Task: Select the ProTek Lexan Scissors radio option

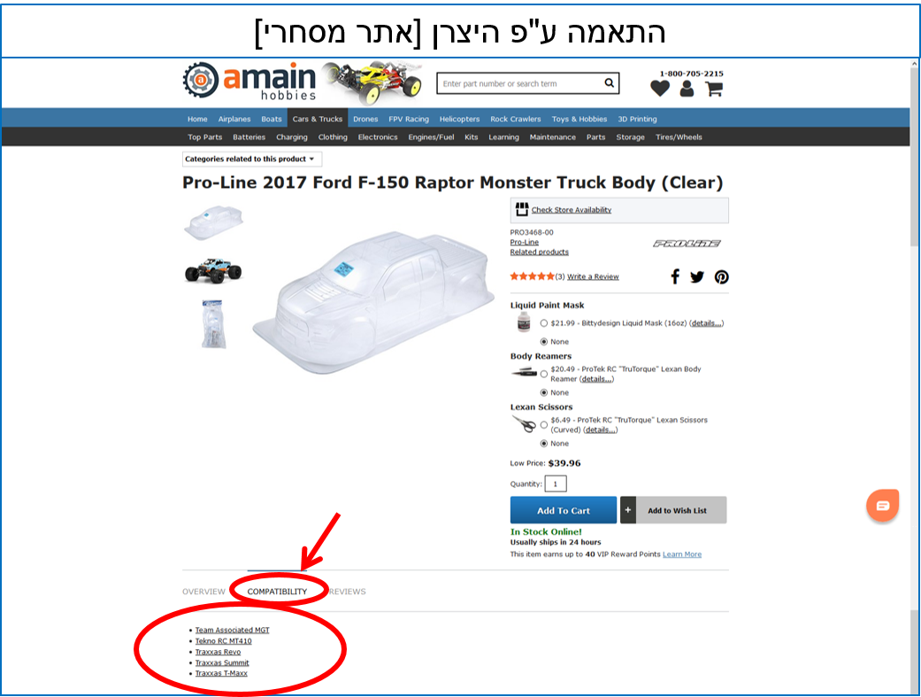Action: [x=544, y=425]
